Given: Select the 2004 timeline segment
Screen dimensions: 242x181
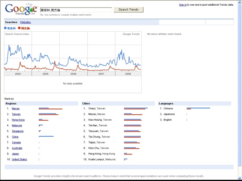Looking at the screenshot, I should 18,74.
